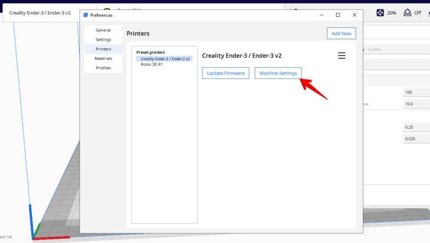Click the field showing 0.025
The width and height of the screenshot is (430, 243).
click(417, 139)
